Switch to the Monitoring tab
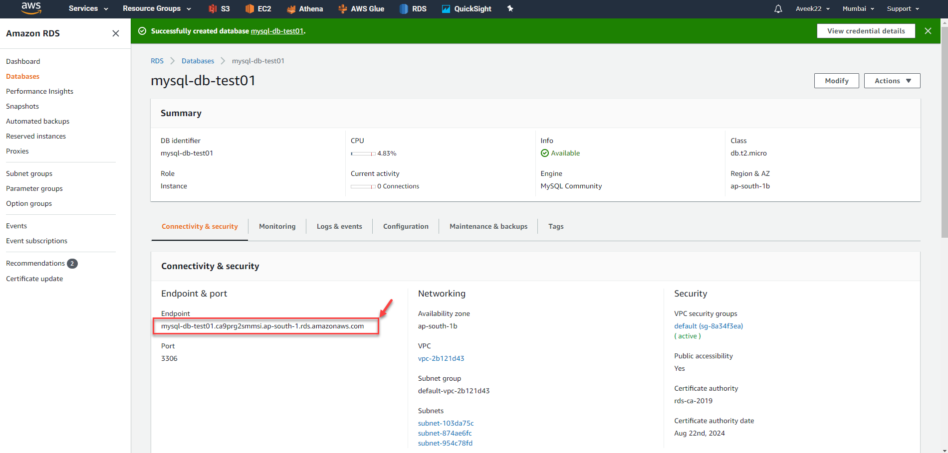The height and width of the screenshot is (453, 948). tap(277, 226)
